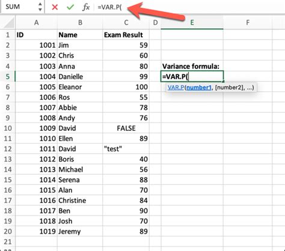This screenshot has height=251, width=285.
Task: Select column C header
Action: pyautogui.click(x=126, y=23)
